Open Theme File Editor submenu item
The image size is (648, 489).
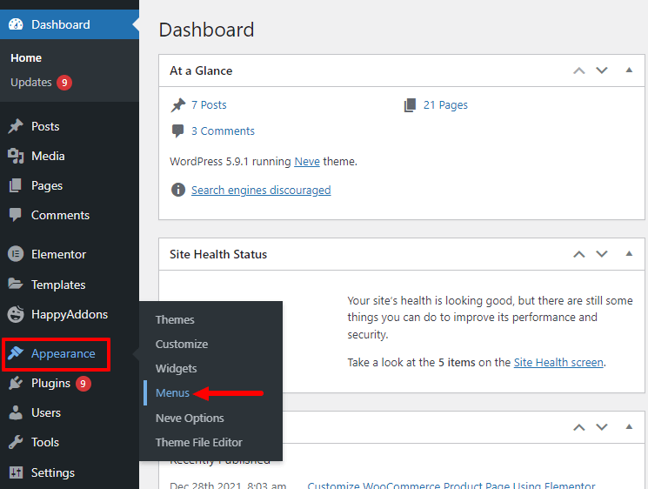[199, 442]
